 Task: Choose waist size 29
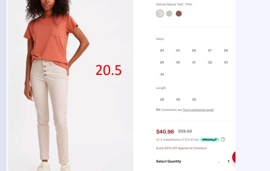(162, 62)
